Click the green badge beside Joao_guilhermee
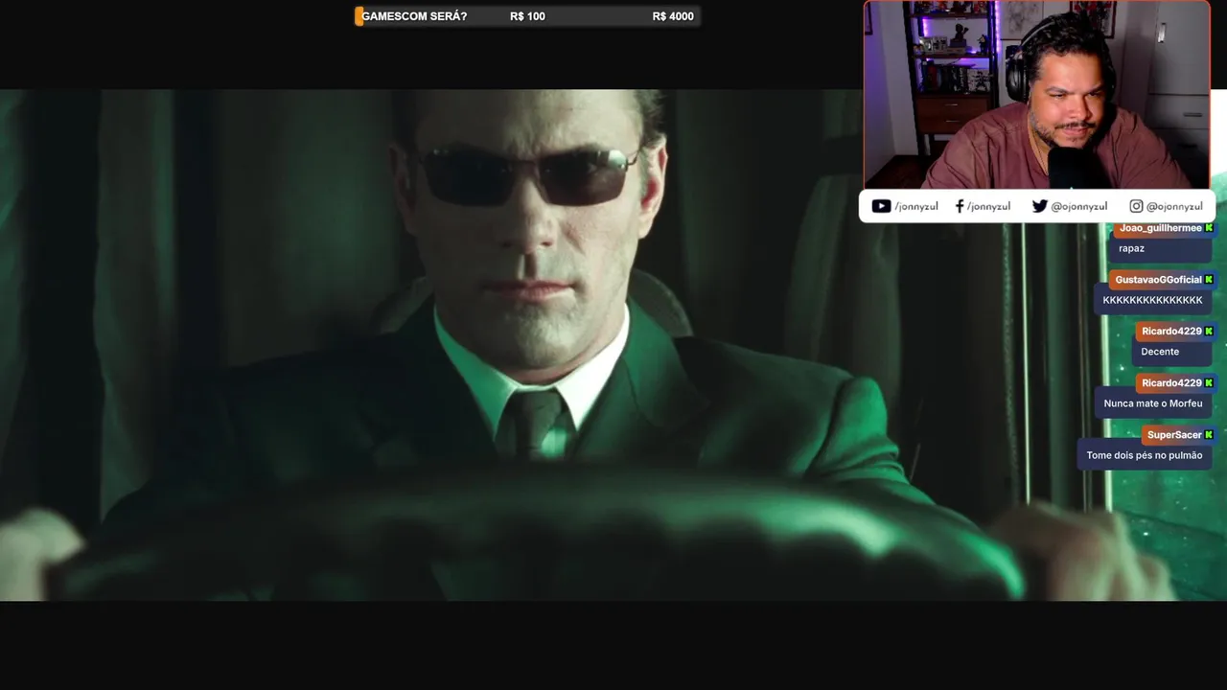 click(x=1209, y=228)
